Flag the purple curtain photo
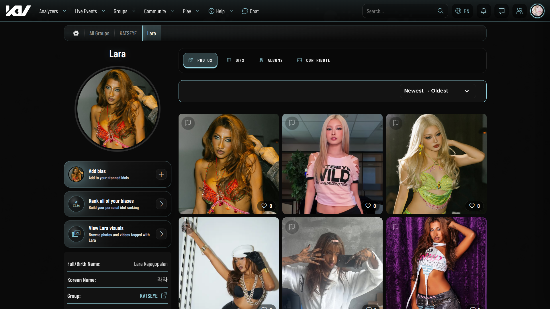Viewport: 550px width, 309px height. click(396, 227)
